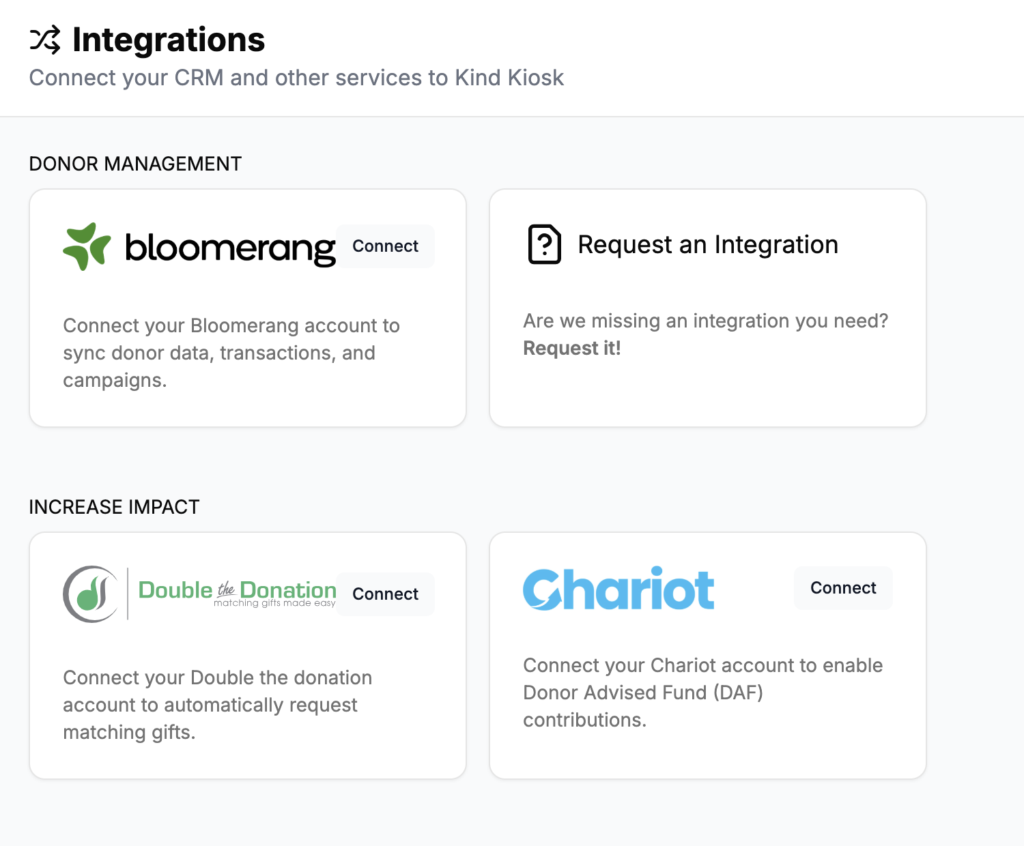Click the Integrations page title
Viewport: 1024px width, 846px height.
tap(169, 40)
